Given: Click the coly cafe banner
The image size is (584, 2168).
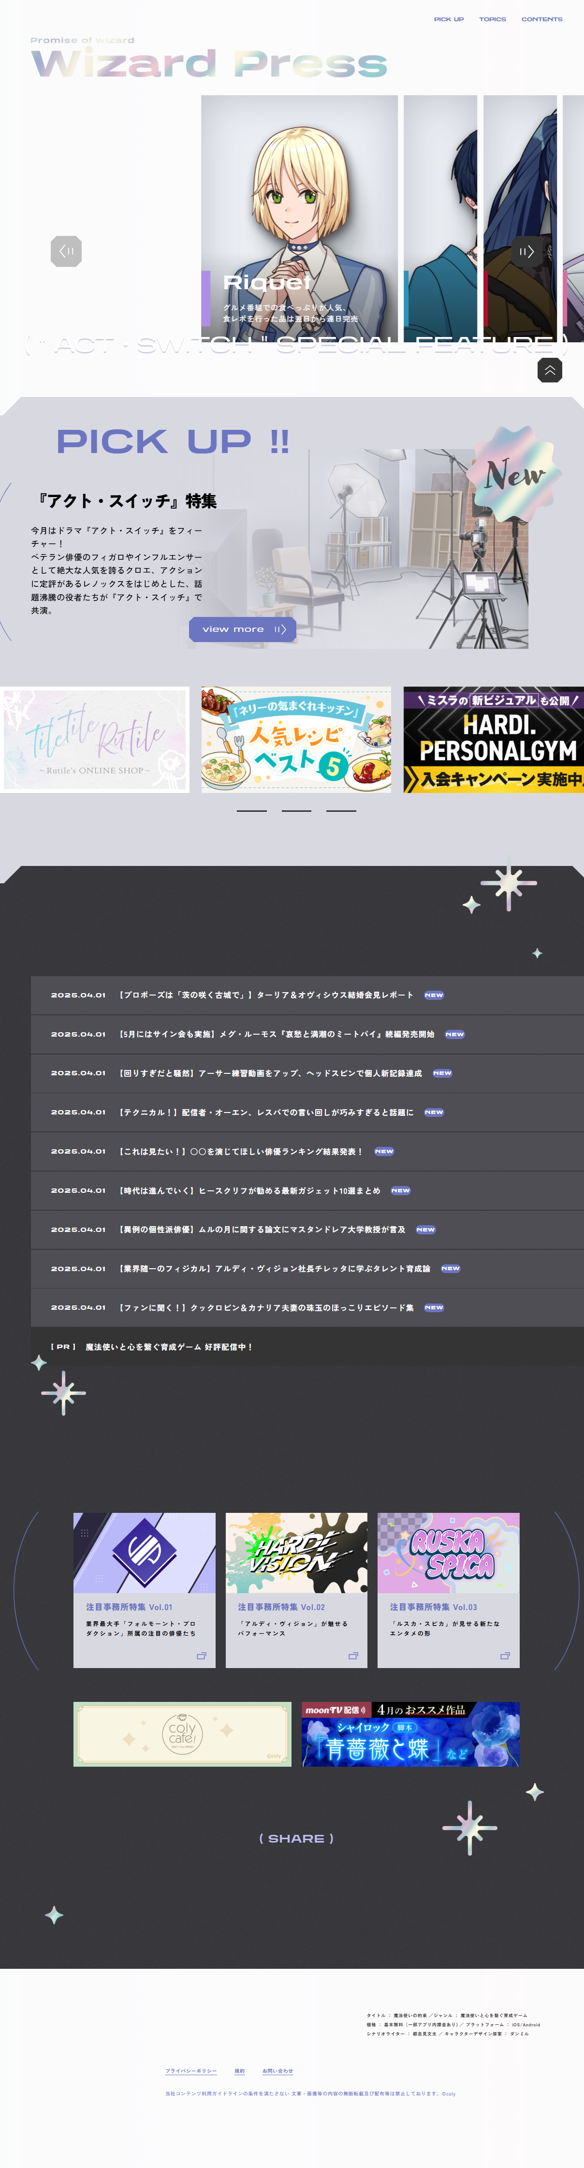Looking at the screenshot, I should 182,1734.
